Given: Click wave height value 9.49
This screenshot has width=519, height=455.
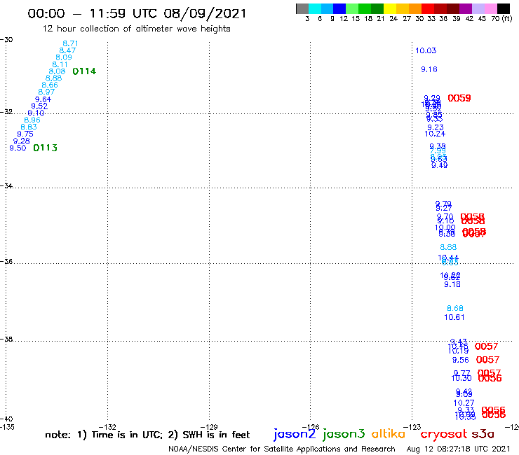Looking at the screenshot, I should (439, 165).
